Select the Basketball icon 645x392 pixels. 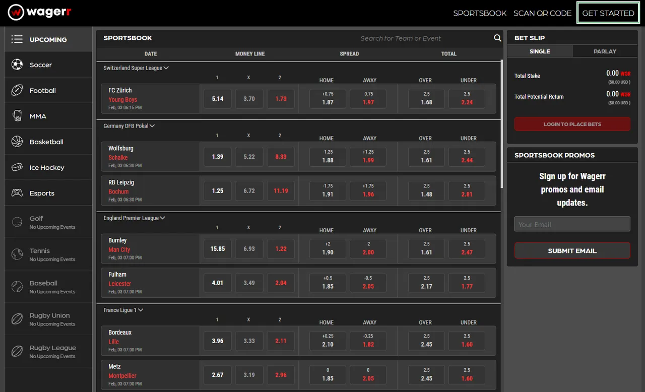(17, 142)
